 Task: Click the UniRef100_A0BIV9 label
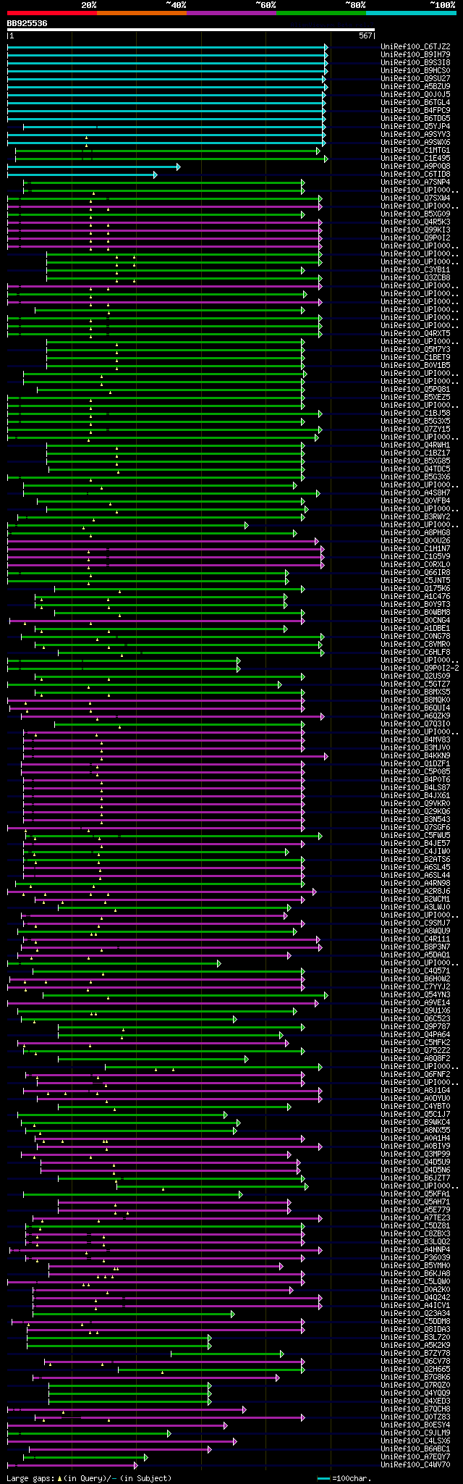click(x=415, y=1146)
